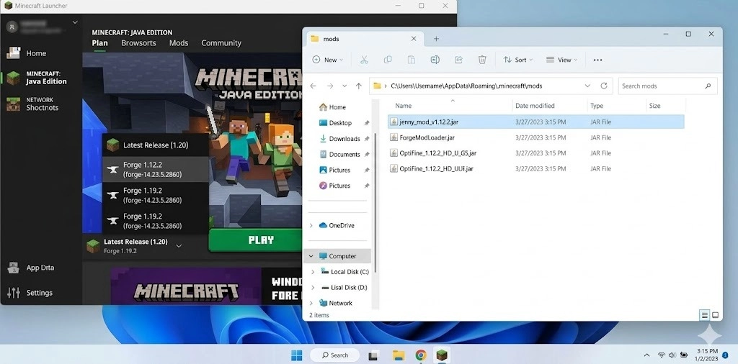Open App Drta in launcher sidebar
This screenshot has width=738, height=364.
[x=32, y=268]
